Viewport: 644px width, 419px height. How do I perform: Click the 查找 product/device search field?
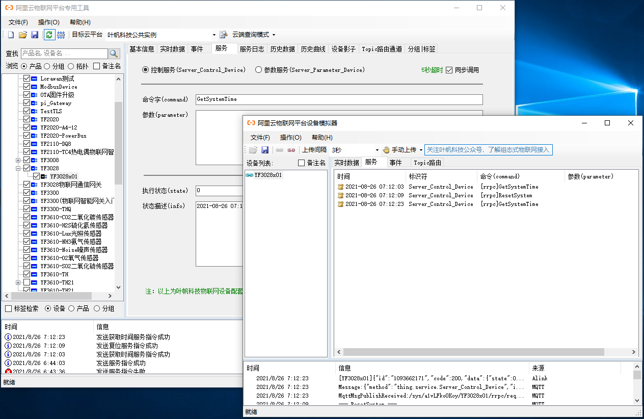(64, 54)
